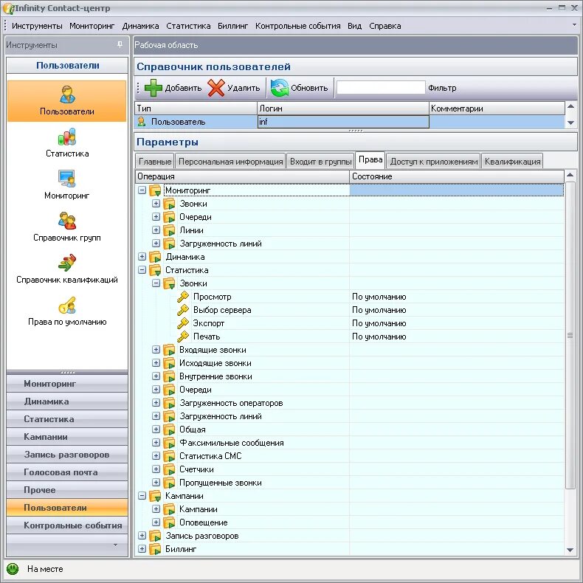
Task: Switch to the Доступ к приложениям tab
Action: (x=434, y=162)
